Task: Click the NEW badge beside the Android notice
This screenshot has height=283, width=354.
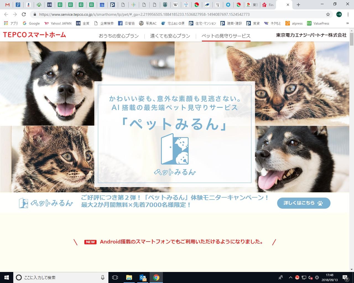Action: (x=90, y=242)
